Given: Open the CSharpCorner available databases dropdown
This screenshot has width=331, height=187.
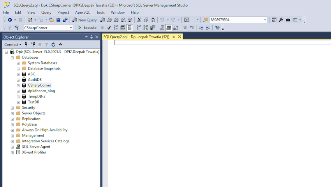Looking at the screenshot, I should click(x=71, y=28).
